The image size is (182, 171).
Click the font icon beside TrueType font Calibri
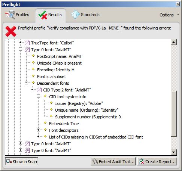pos(27,43)
